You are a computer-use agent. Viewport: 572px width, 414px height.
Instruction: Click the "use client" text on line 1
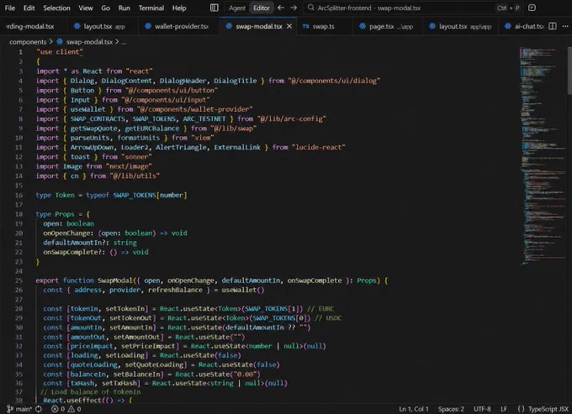[x=60, y=52]
